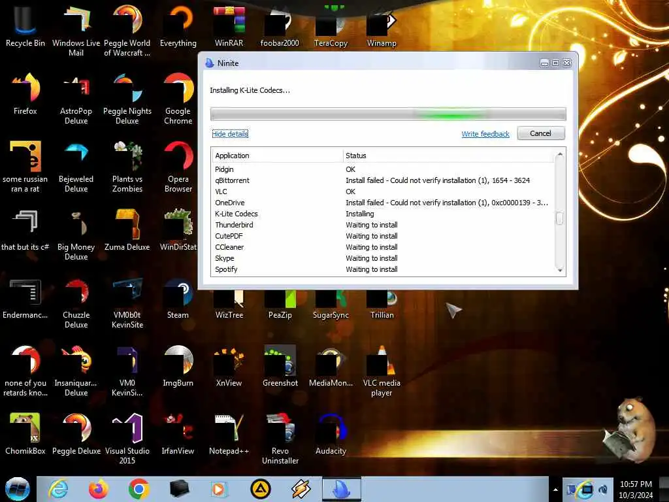Select the CutePDF row in list

(383, 235)
